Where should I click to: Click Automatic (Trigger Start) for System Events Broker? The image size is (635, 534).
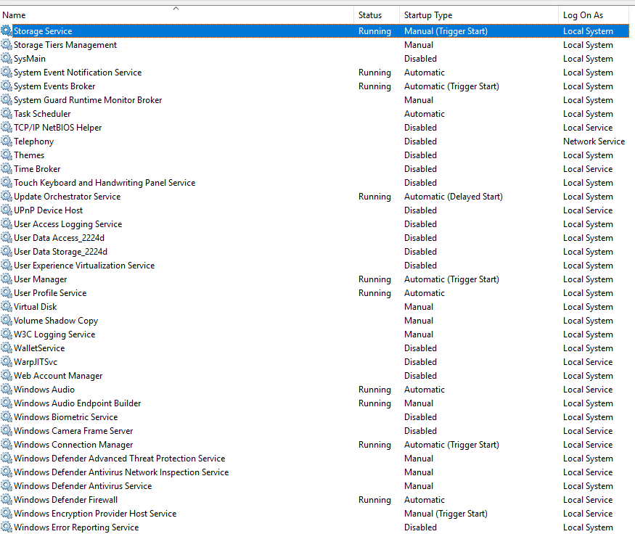451,86
